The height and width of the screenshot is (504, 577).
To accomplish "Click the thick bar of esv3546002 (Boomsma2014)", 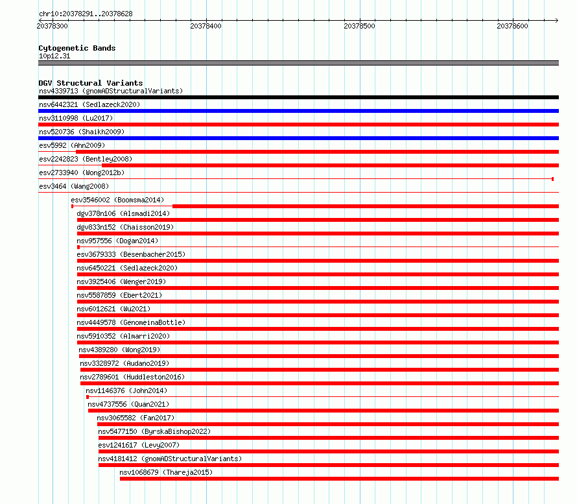I will click(366, 206).
